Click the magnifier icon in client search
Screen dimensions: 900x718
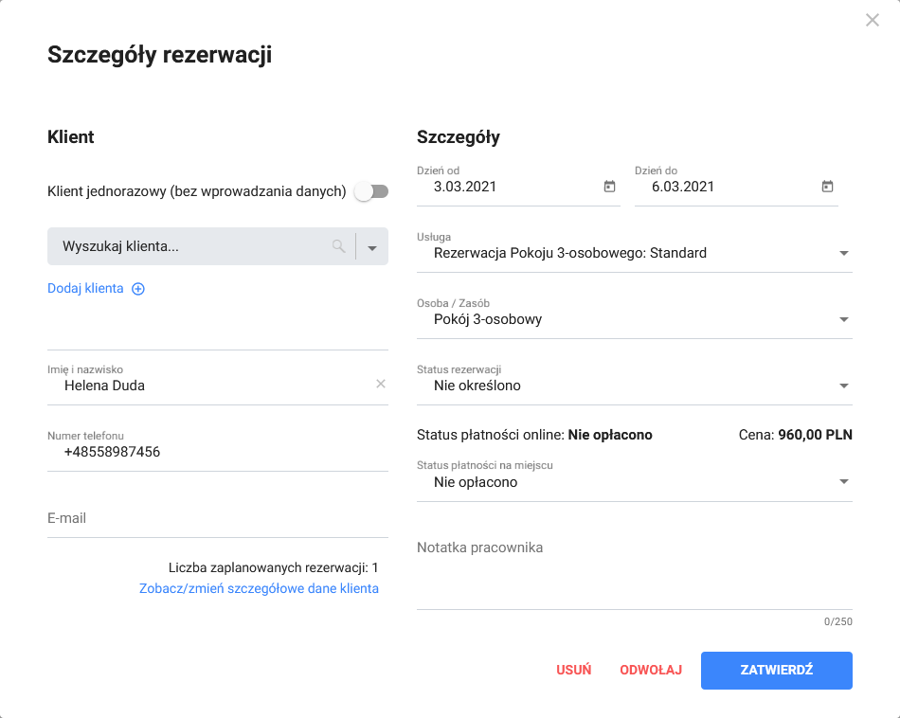coord(338,246)
